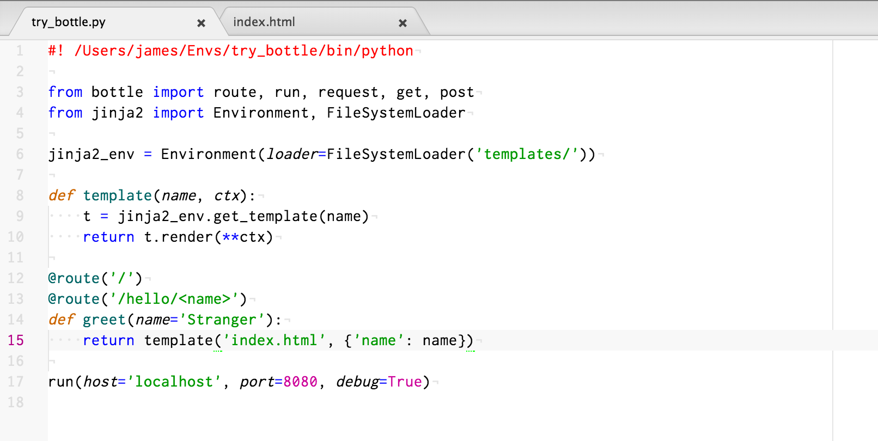Screen dimensions: 878x441
Task: Click line number 8 in gutter
Action: [x=20, y=195]
